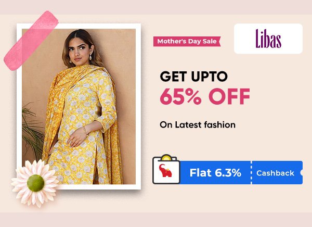Click the white shopping bag cashback icon
This screenshot has width=312, height=227.
(x=166, y=169)
